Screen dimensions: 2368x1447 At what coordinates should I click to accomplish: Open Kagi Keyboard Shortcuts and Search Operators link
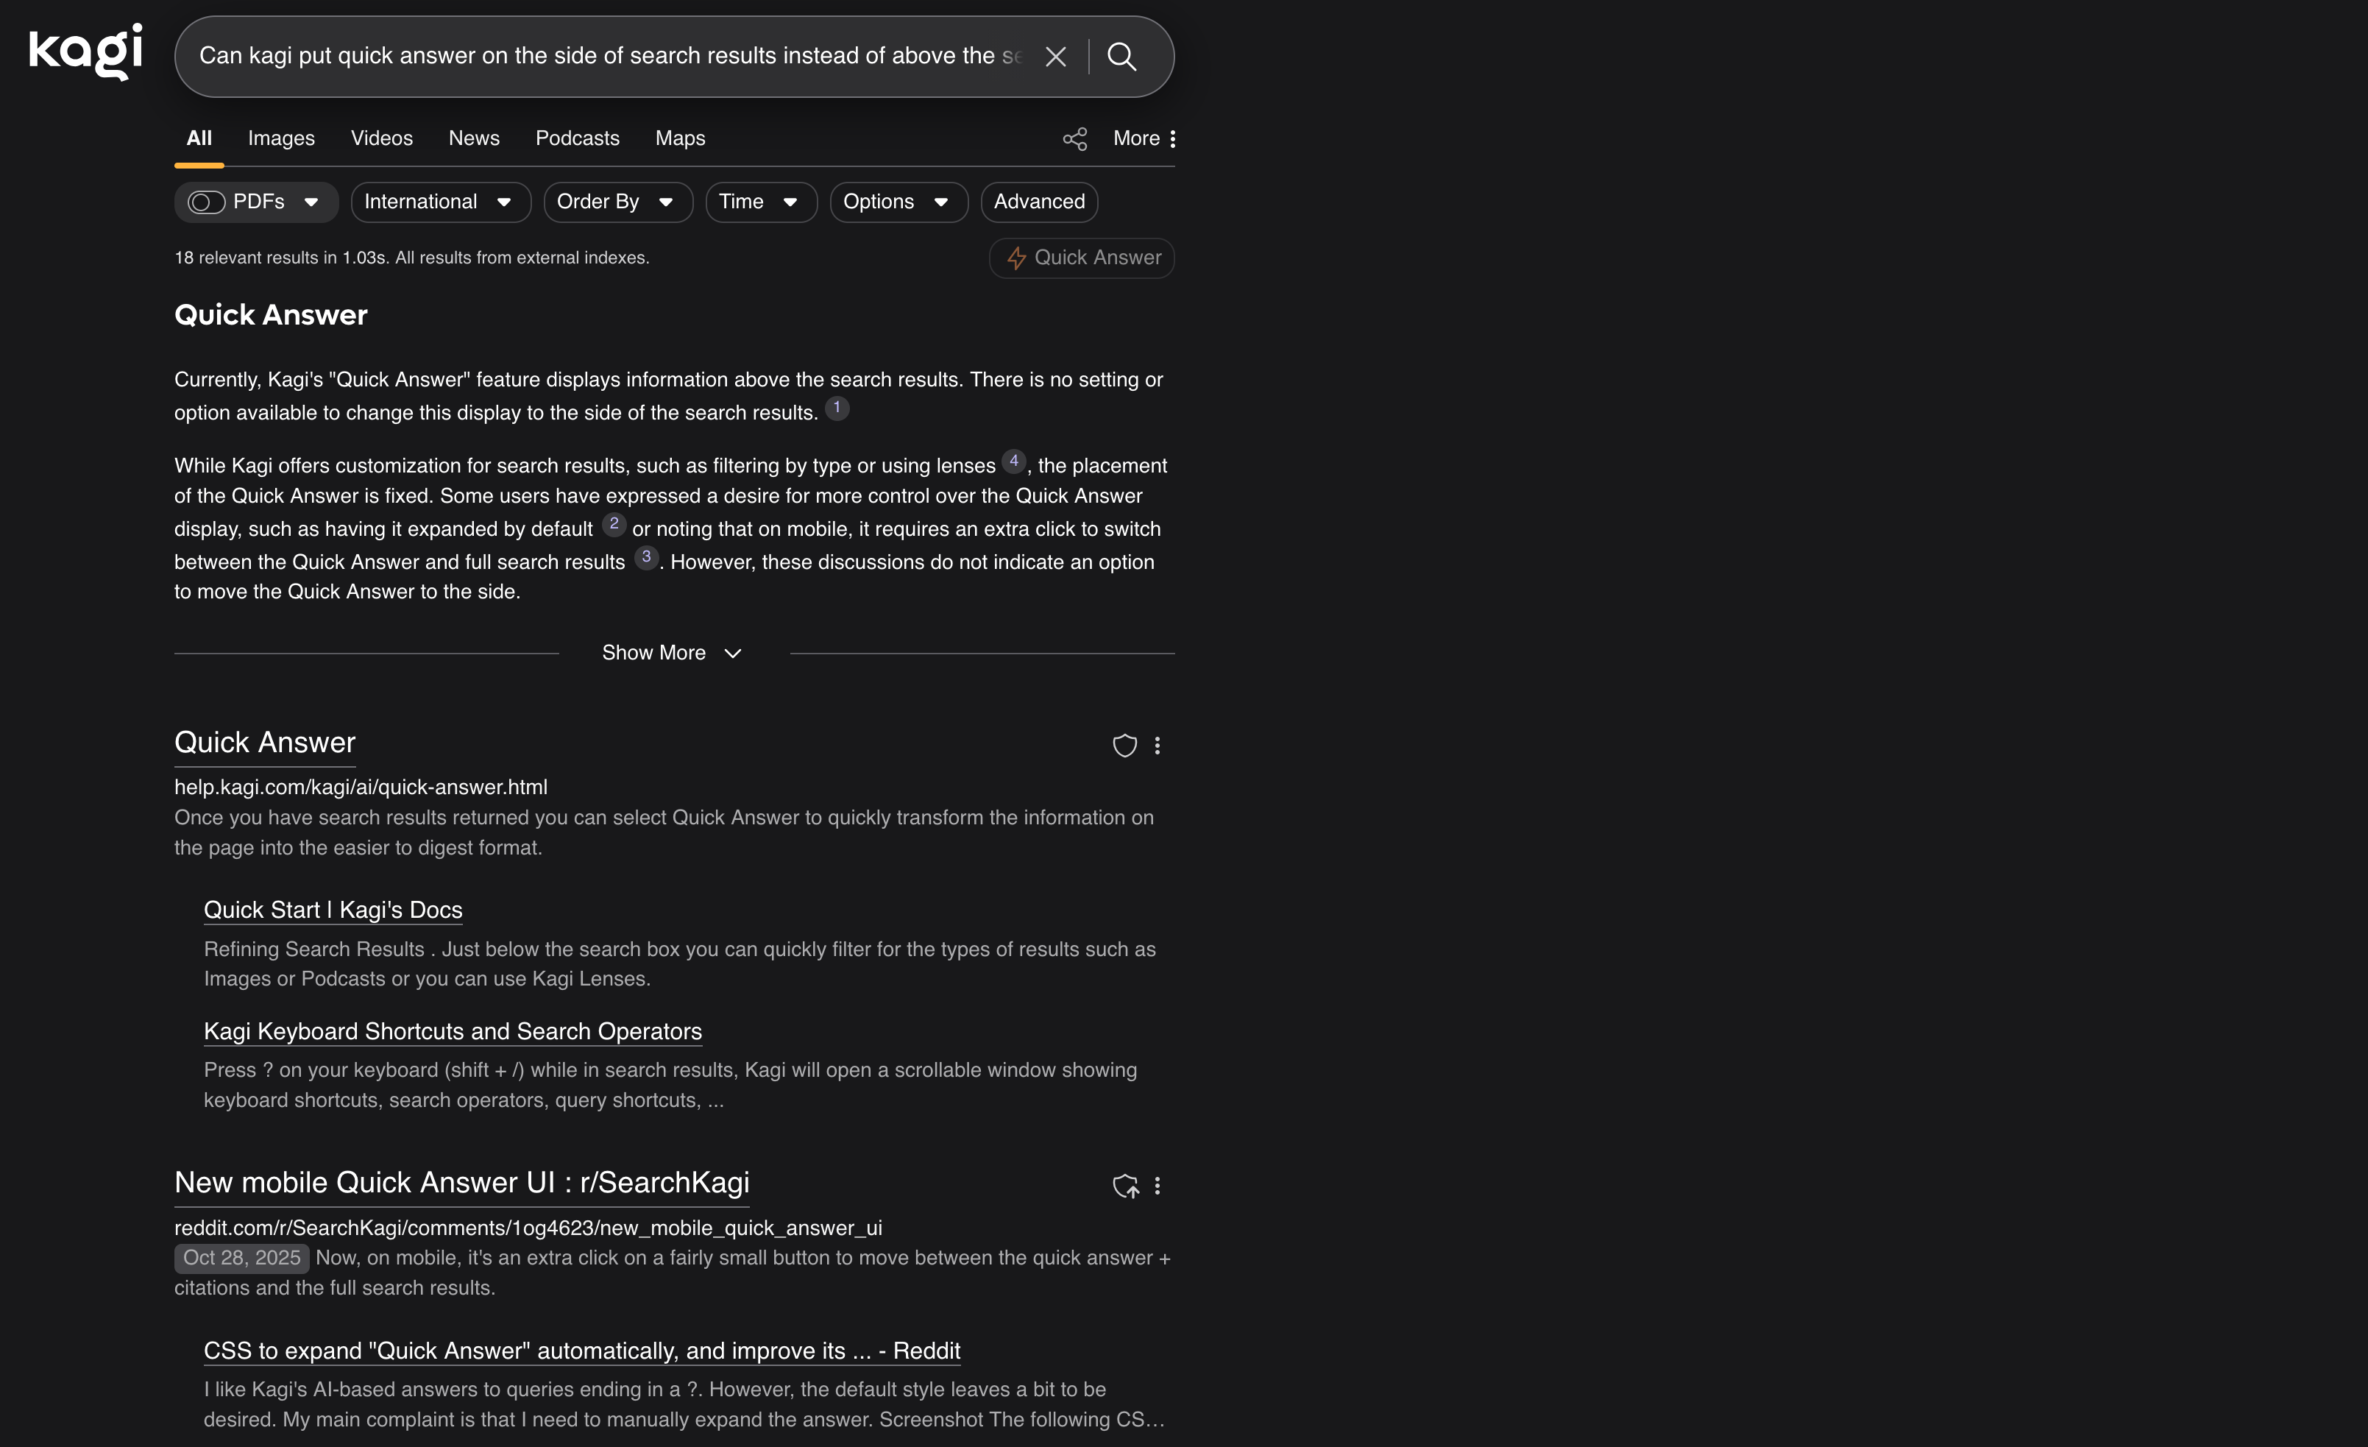pos(453,1032)
